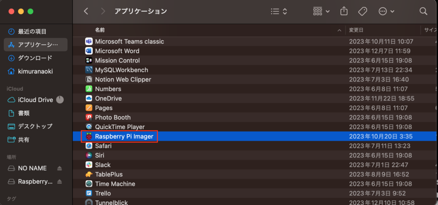
Task: Click date 2023年11月22日 18:55
Action: [382, 99]
